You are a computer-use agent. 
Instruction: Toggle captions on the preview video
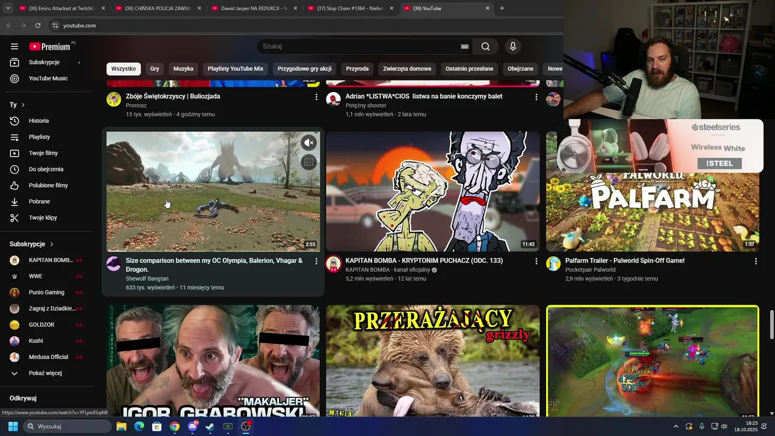pos(309,162)
